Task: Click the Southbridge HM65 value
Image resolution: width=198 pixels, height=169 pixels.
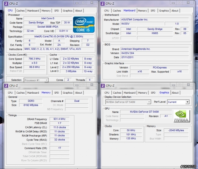Action: point(155,33)
